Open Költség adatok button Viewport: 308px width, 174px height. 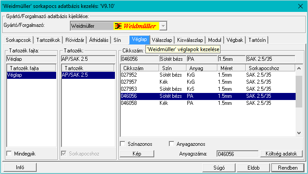pos(281,154)
